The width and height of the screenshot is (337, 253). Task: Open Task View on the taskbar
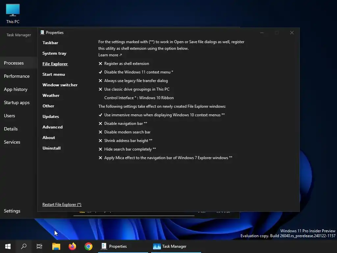coord(39,246)
